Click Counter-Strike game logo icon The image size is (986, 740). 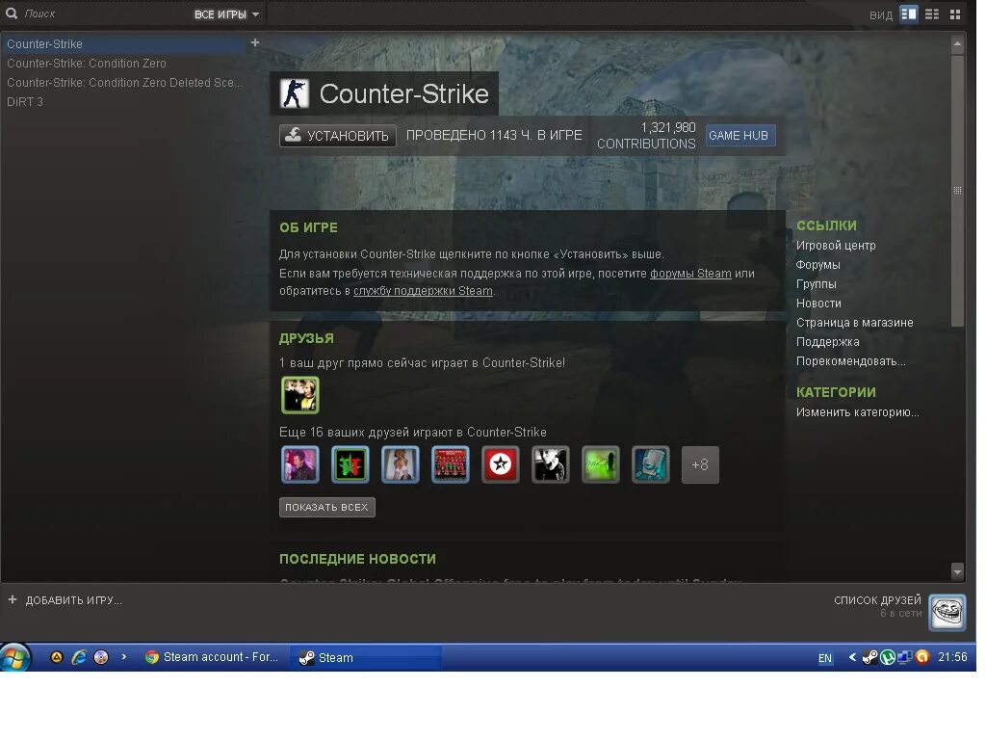pyautogui.click(x=295, y=93)
